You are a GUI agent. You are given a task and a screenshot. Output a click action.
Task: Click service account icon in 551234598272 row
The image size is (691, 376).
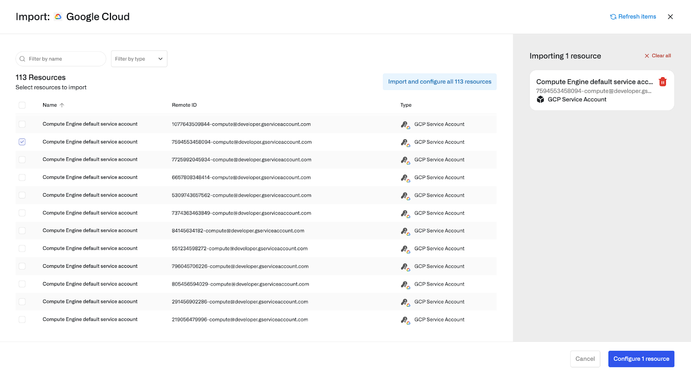click(x=405, y=249)
